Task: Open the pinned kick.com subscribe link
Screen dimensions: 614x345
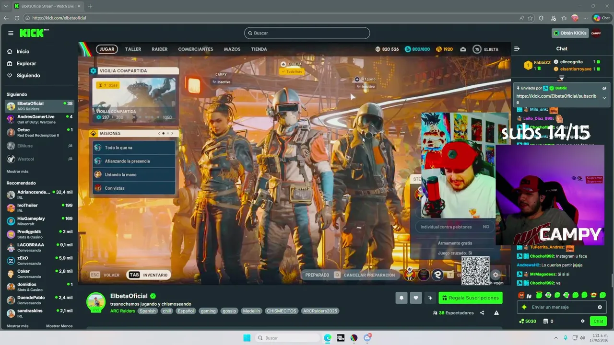Action: pos(556,99)
